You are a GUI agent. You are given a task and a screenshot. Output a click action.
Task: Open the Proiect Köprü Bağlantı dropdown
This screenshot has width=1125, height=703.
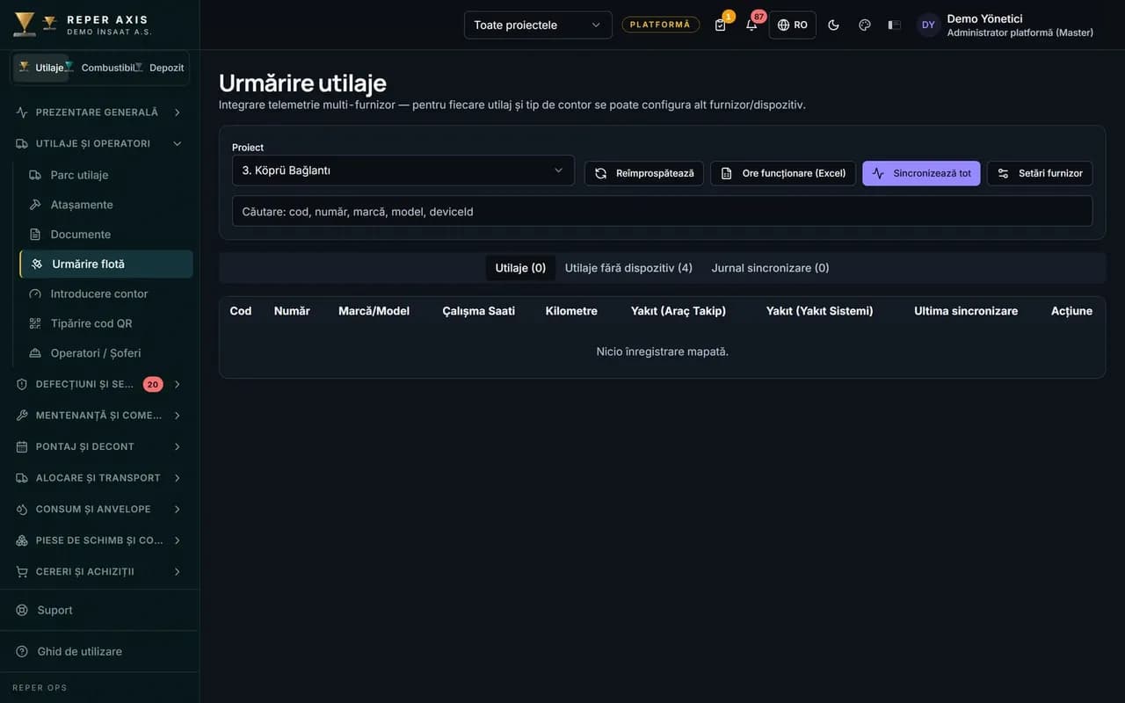tap(403, 170)
